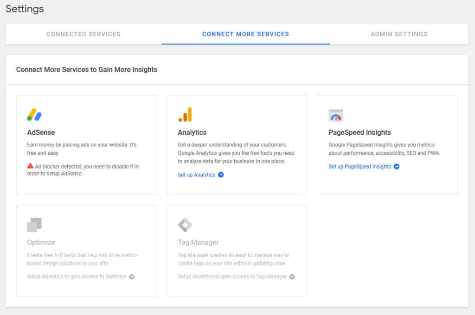Click the Analytics bar chart logo
475x315 pixels.
[x=185, y=115]
